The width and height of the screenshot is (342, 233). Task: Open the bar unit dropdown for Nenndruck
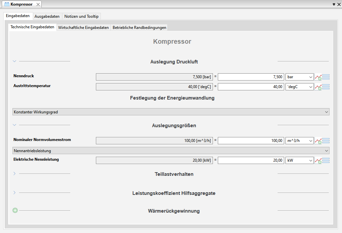(x=299, y=77)
